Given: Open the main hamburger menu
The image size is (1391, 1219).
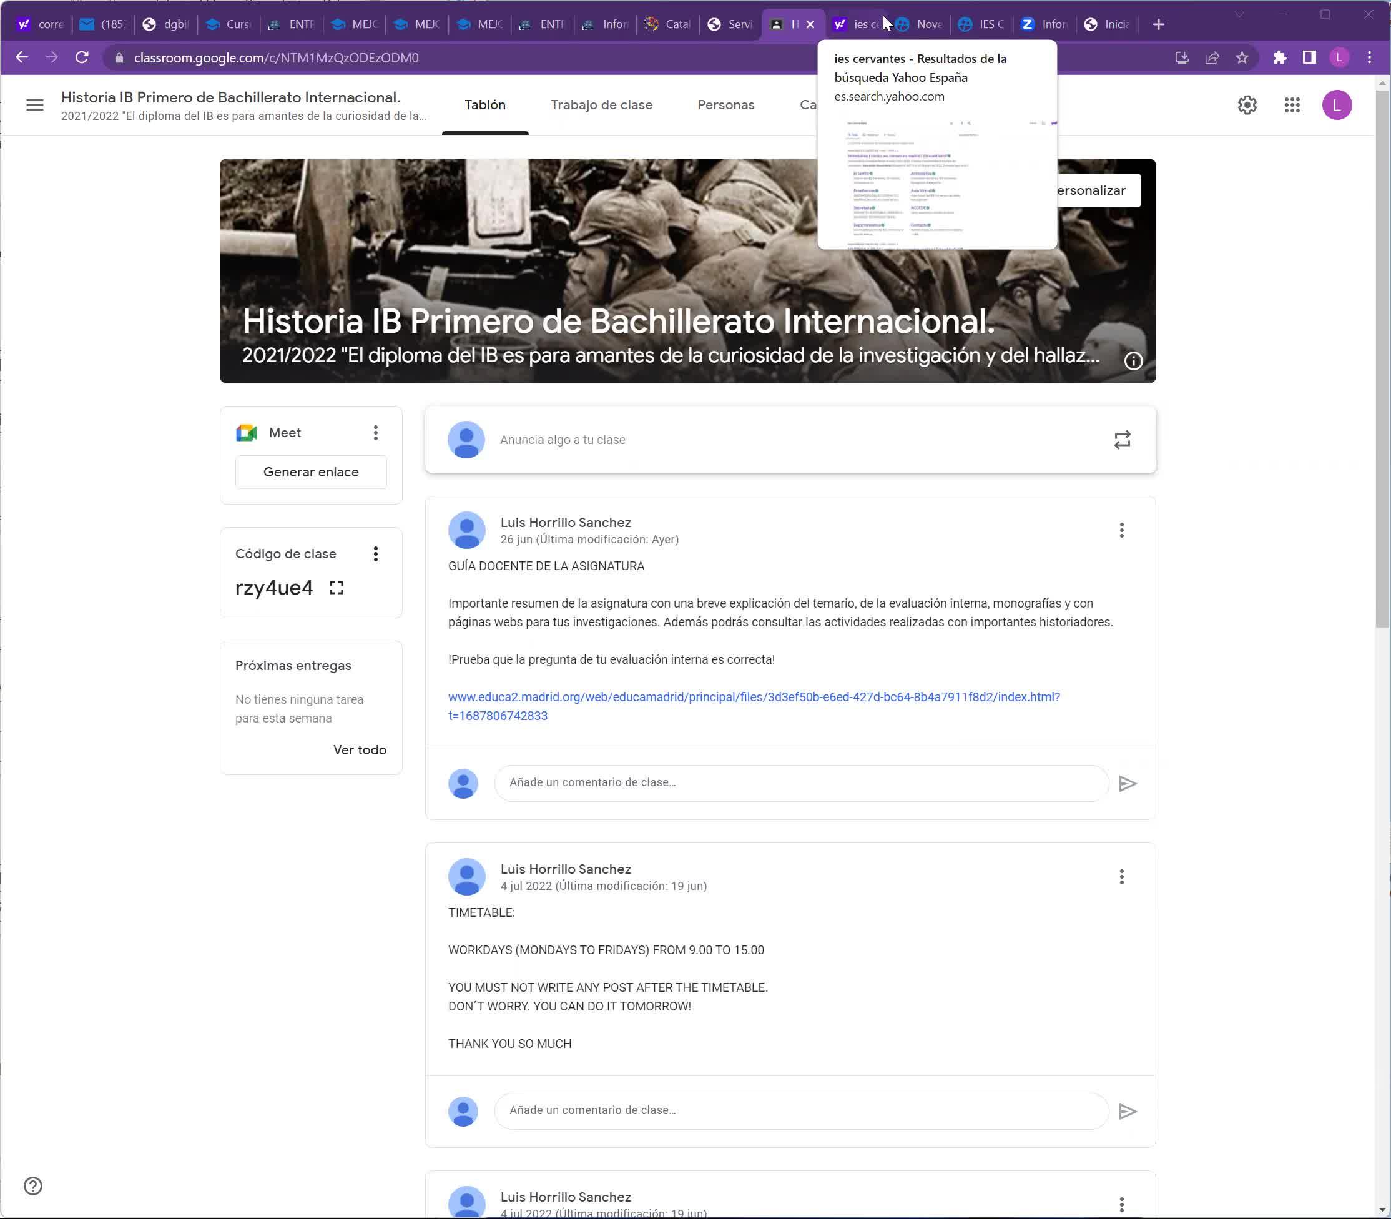Looking at the screenshot, I should coord(35,105).
